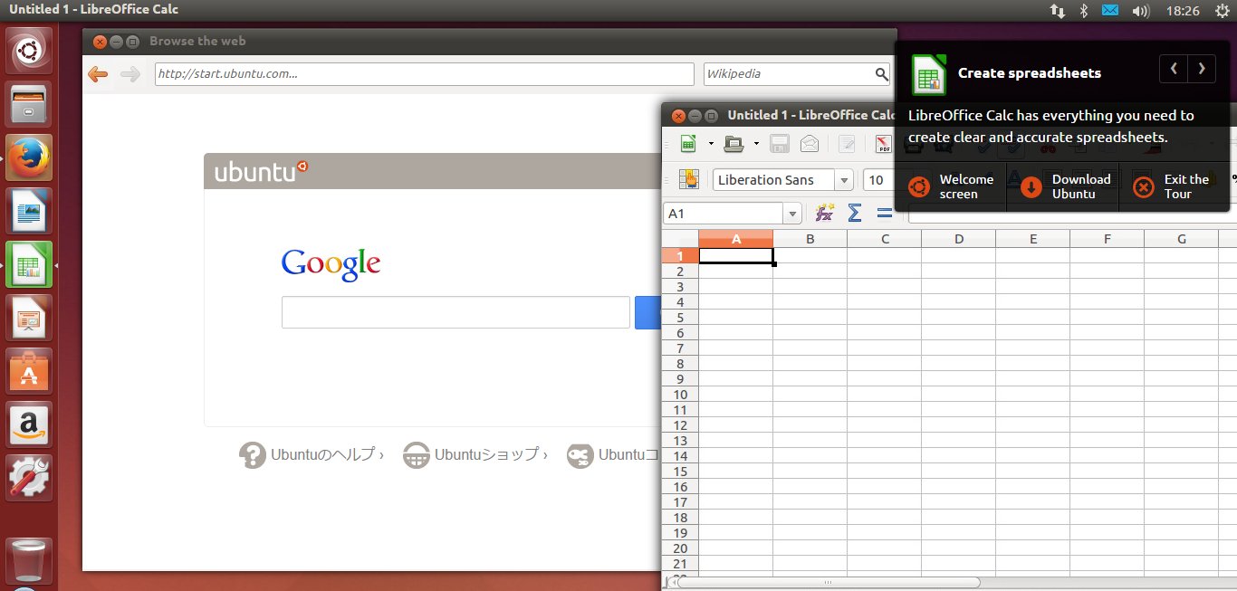Open Styles and Formatting icon in Calc
Image resolution: width=1237 pixels, height=591 pixels.
(689, 179)
